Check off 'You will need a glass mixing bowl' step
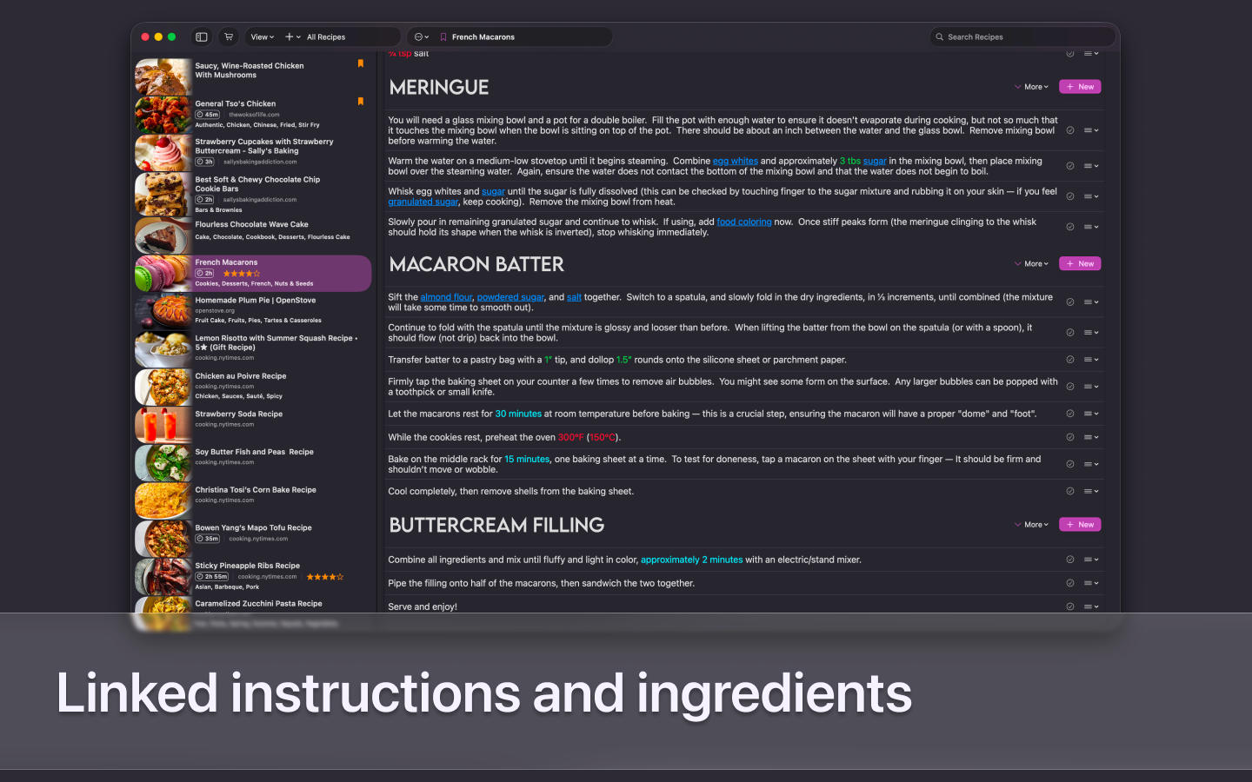The image size is (1252, 782). point(1070,130)
